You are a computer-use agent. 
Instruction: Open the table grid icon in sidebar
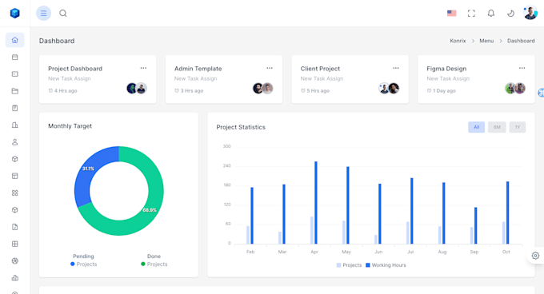click(15, 244)
